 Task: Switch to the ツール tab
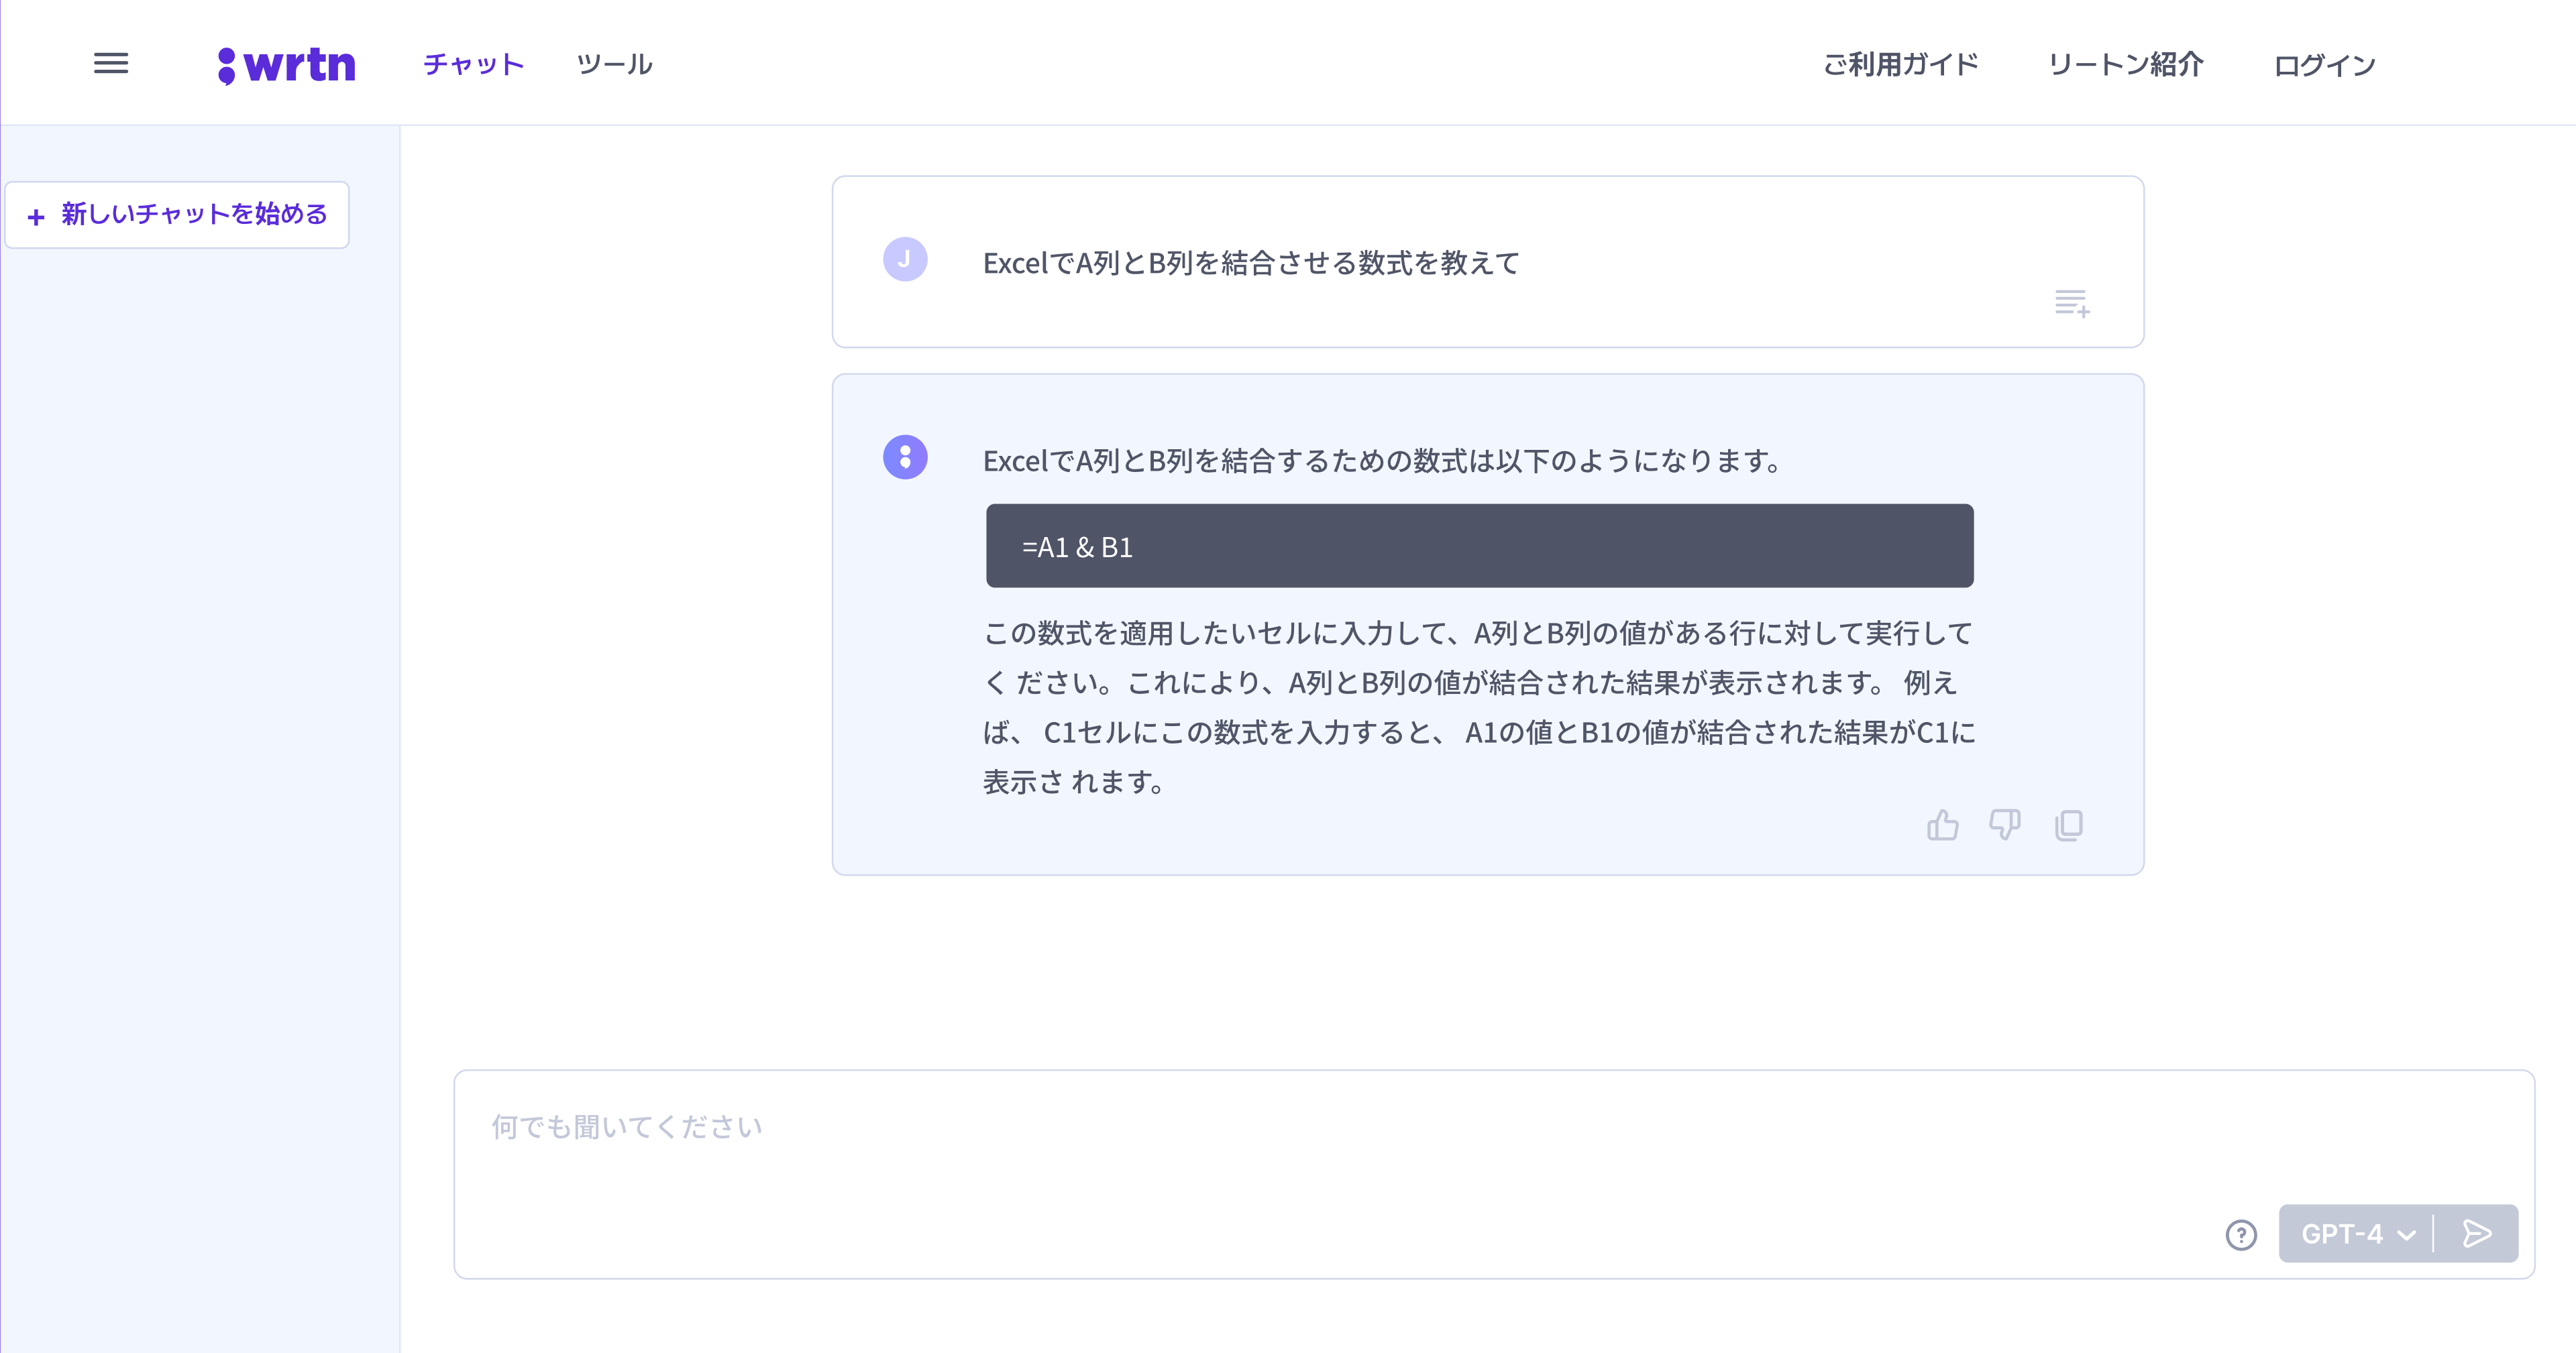point(614,65)
